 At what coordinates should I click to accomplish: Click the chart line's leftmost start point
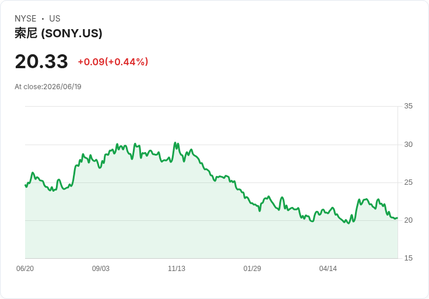click(26, 185)
